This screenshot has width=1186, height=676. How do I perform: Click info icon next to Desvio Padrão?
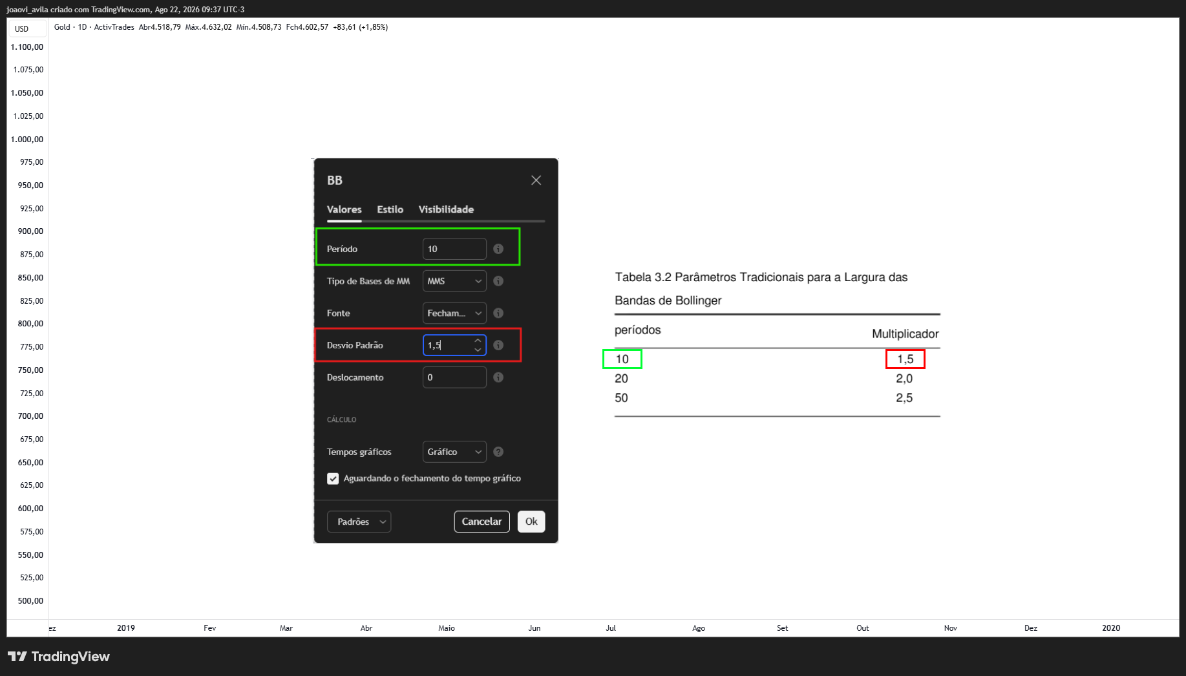click(x=498, y=345)
